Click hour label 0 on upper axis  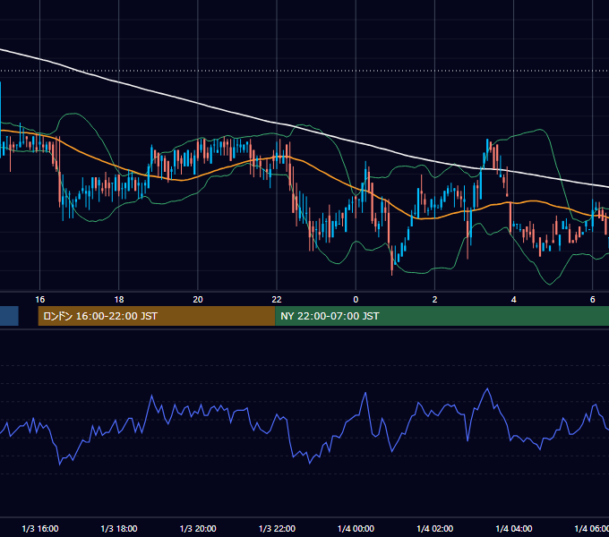click(x=356, y=300)
